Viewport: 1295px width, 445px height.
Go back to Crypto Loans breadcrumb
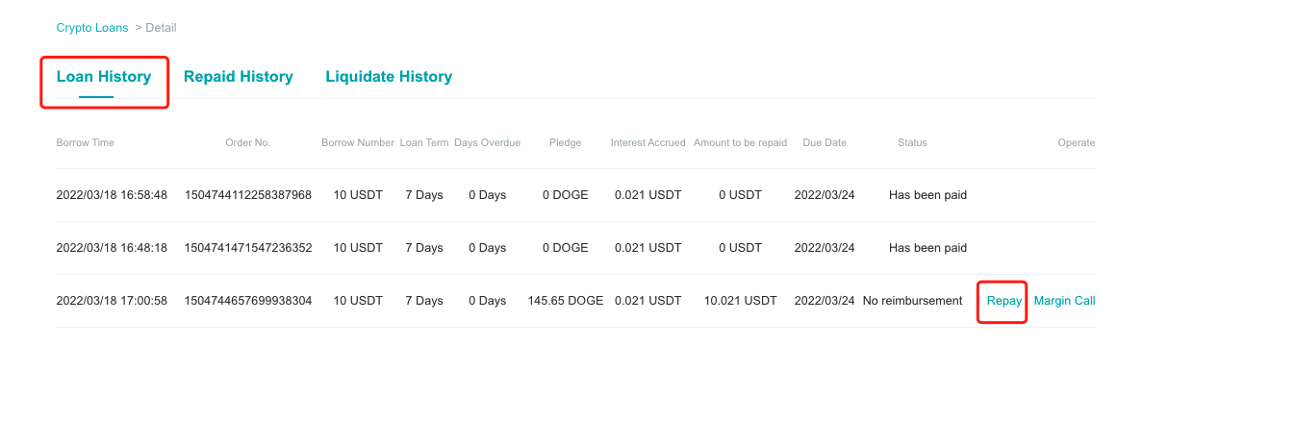[x=92, y=28]
